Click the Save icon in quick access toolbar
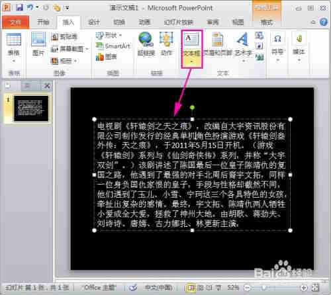331x295 pixels. (19, 8)
